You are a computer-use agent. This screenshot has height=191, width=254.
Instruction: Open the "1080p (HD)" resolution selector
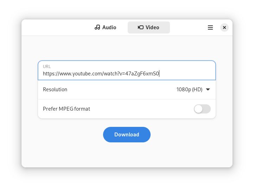(x=189, y=90)
